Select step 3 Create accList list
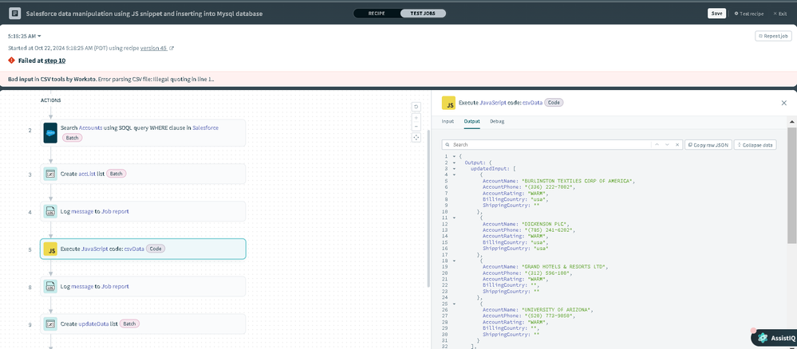The image size is (797, 349). (x=143, y=174)
